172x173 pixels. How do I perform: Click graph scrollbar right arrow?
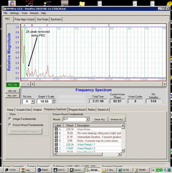click(x=165, y=84)
